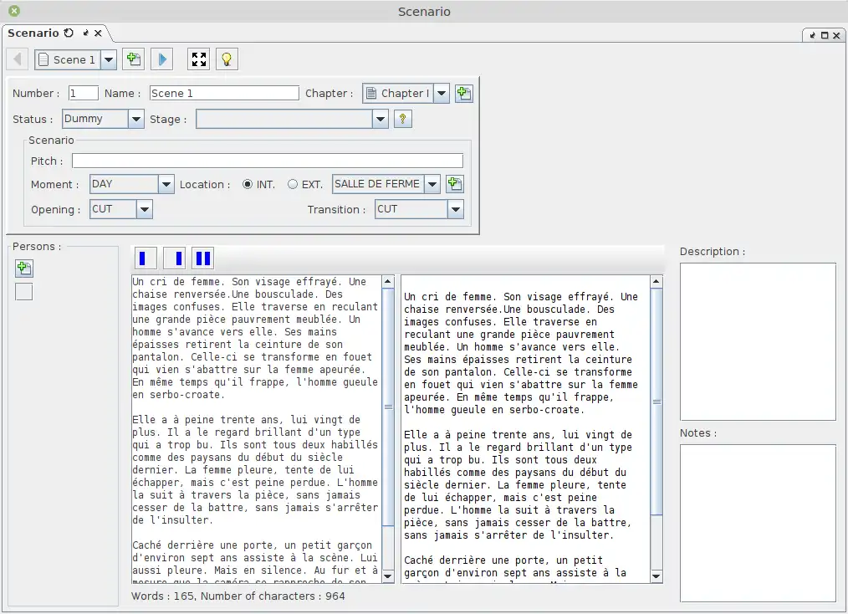Show both text panes side by side
Image resolution: width=848 pixels, height=614 pixels.
pyautogui.click(x=202, y=258)
